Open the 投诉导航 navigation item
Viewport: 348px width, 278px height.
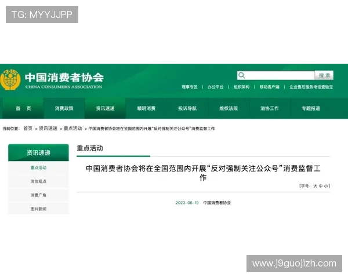(187, 108)
